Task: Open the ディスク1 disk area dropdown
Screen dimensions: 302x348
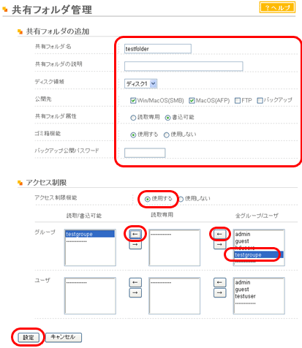Action: point(140,83)
